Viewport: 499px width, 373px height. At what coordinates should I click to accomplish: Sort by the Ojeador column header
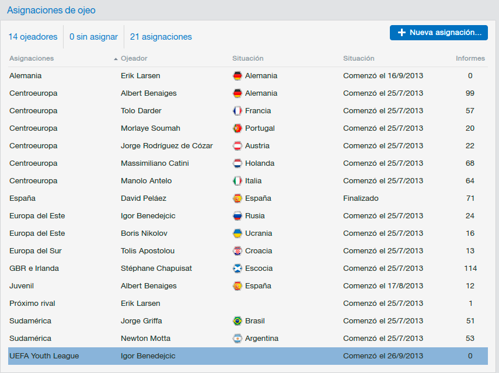tap(134, 58)
